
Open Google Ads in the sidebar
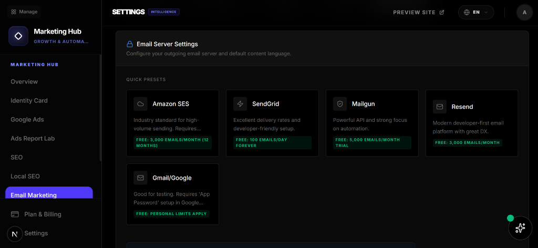coord(27,120)
